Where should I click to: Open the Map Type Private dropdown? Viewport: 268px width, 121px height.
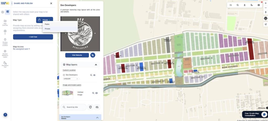44,20
